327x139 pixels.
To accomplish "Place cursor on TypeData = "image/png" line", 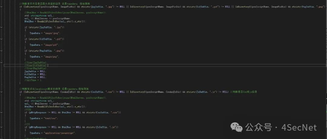I will 44,57.
